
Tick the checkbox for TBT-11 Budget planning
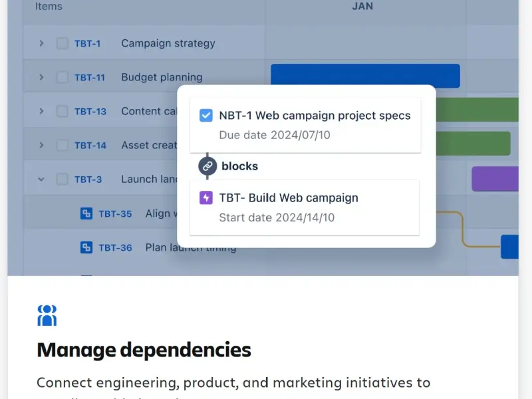pyautogui.click(x=63, y=77)
